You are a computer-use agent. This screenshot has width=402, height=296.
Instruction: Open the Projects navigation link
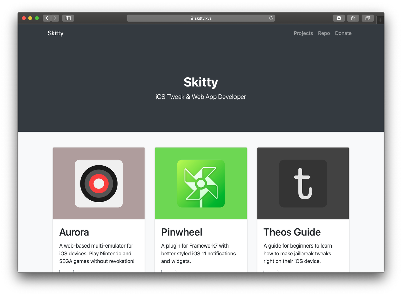tap(304, 33)
